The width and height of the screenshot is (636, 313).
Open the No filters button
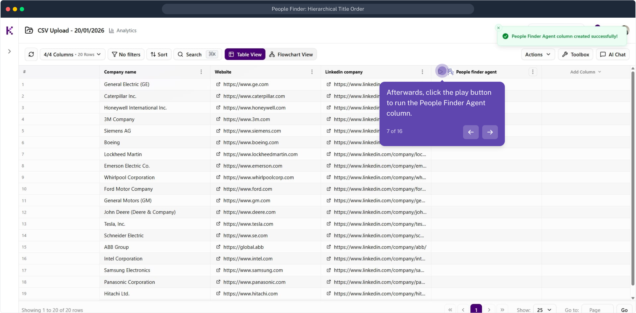click(126, 54)
